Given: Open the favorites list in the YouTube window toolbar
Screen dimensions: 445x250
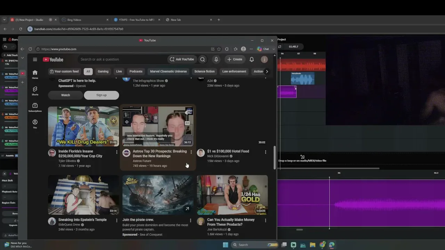Looking at the screenshot, I should [x=235, y=49].
